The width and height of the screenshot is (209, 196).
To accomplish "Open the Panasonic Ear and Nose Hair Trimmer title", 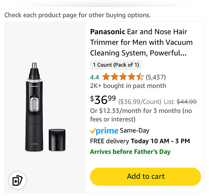I will click(x=141, y=42).
